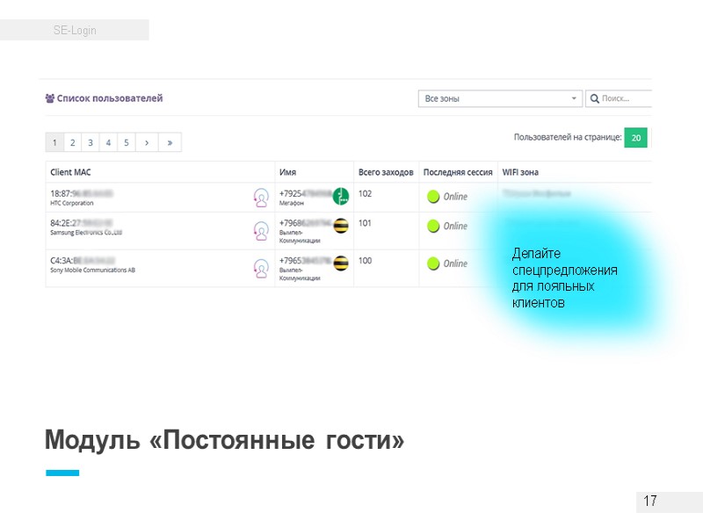Image resolution: width=703 pixels, height=527 pixels.
Task: Select page 5 in pagination
Action: [x=126, y=141]
